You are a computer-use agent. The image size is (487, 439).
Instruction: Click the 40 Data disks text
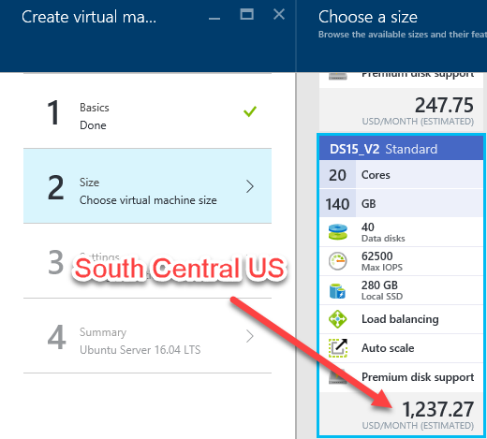(383, 232)
